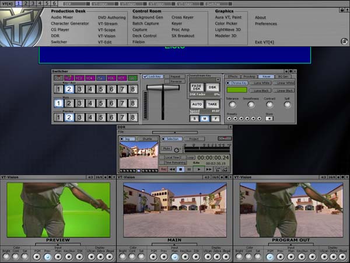Switch to desktop 3 in the VT[4] bar
350x263 pixels.
click(x=33, y=4)
